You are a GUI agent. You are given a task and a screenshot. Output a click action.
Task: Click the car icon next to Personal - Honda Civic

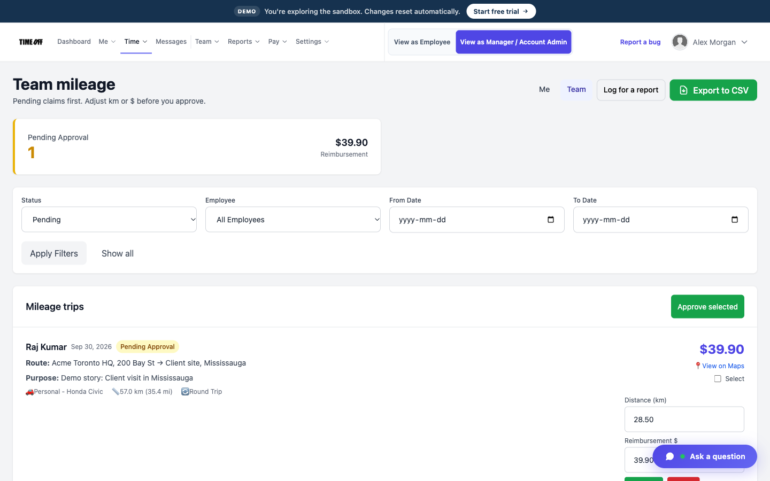29,392
